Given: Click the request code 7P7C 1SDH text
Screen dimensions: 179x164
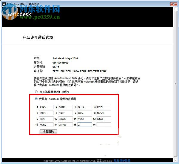Looking at the screenshot, I should pyautogui.click(x=79, y=71).
